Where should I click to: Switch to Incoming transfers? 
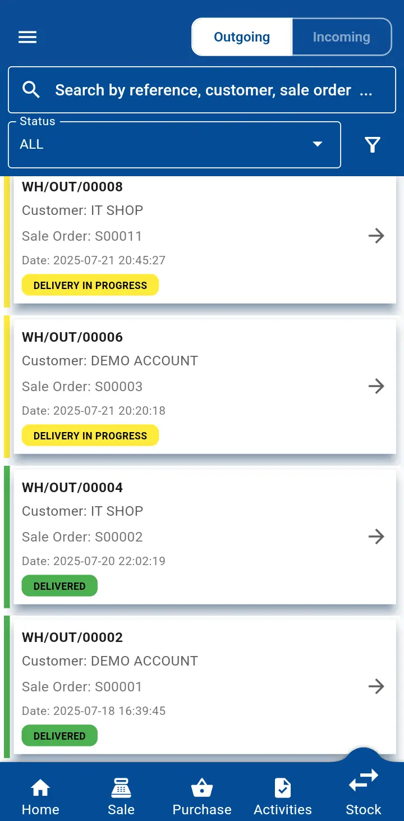(x=341, y=37)
